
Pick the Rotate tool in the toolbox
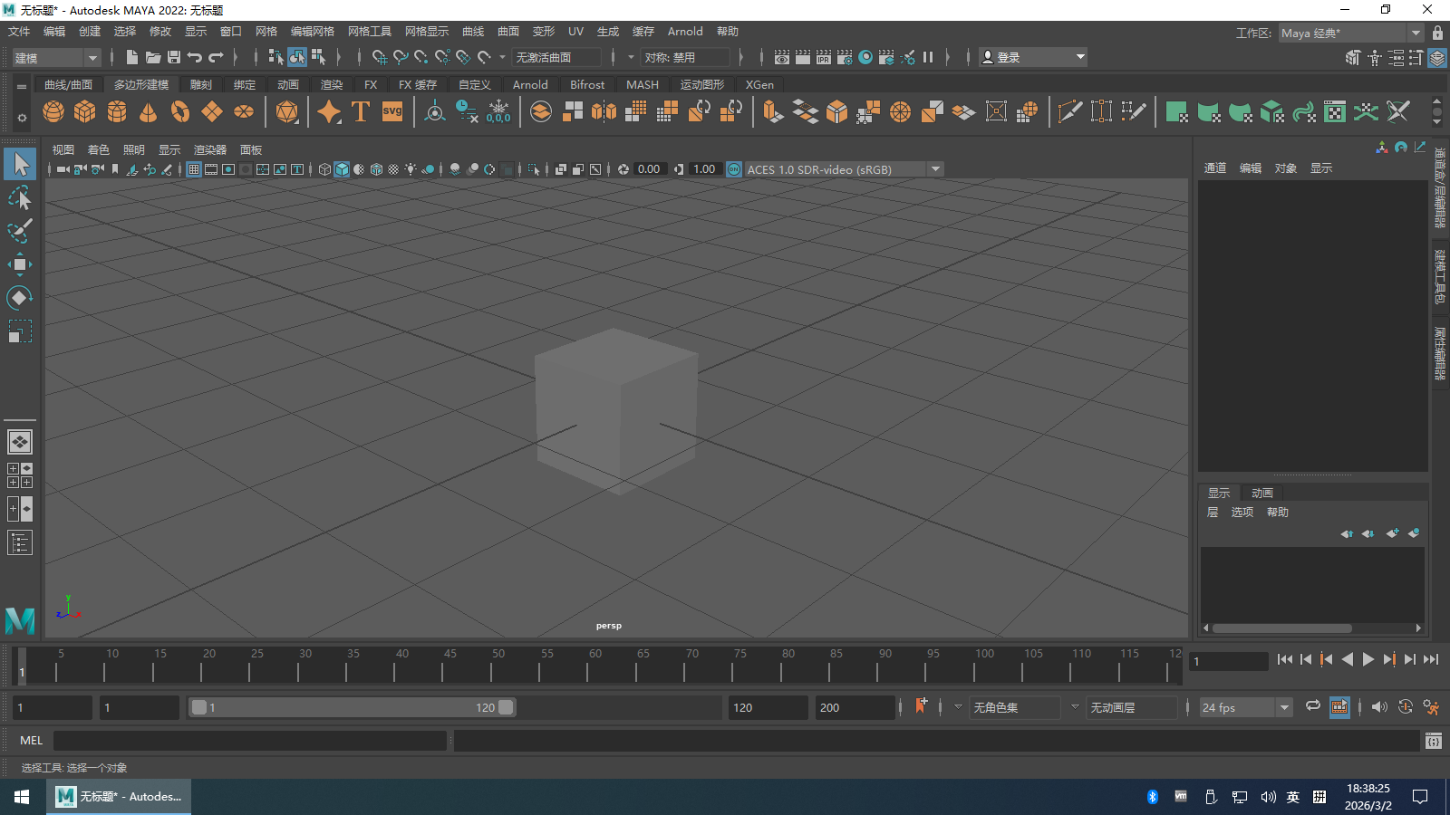[x=19, y=298]
